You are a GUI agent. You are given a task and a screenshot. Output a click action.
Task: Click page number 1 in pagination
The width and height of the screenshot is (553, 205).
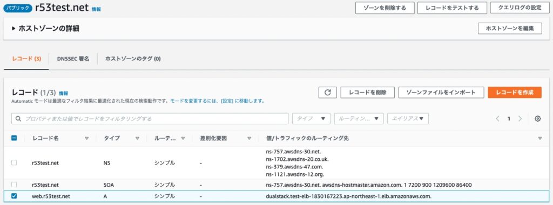click(509, 119)
